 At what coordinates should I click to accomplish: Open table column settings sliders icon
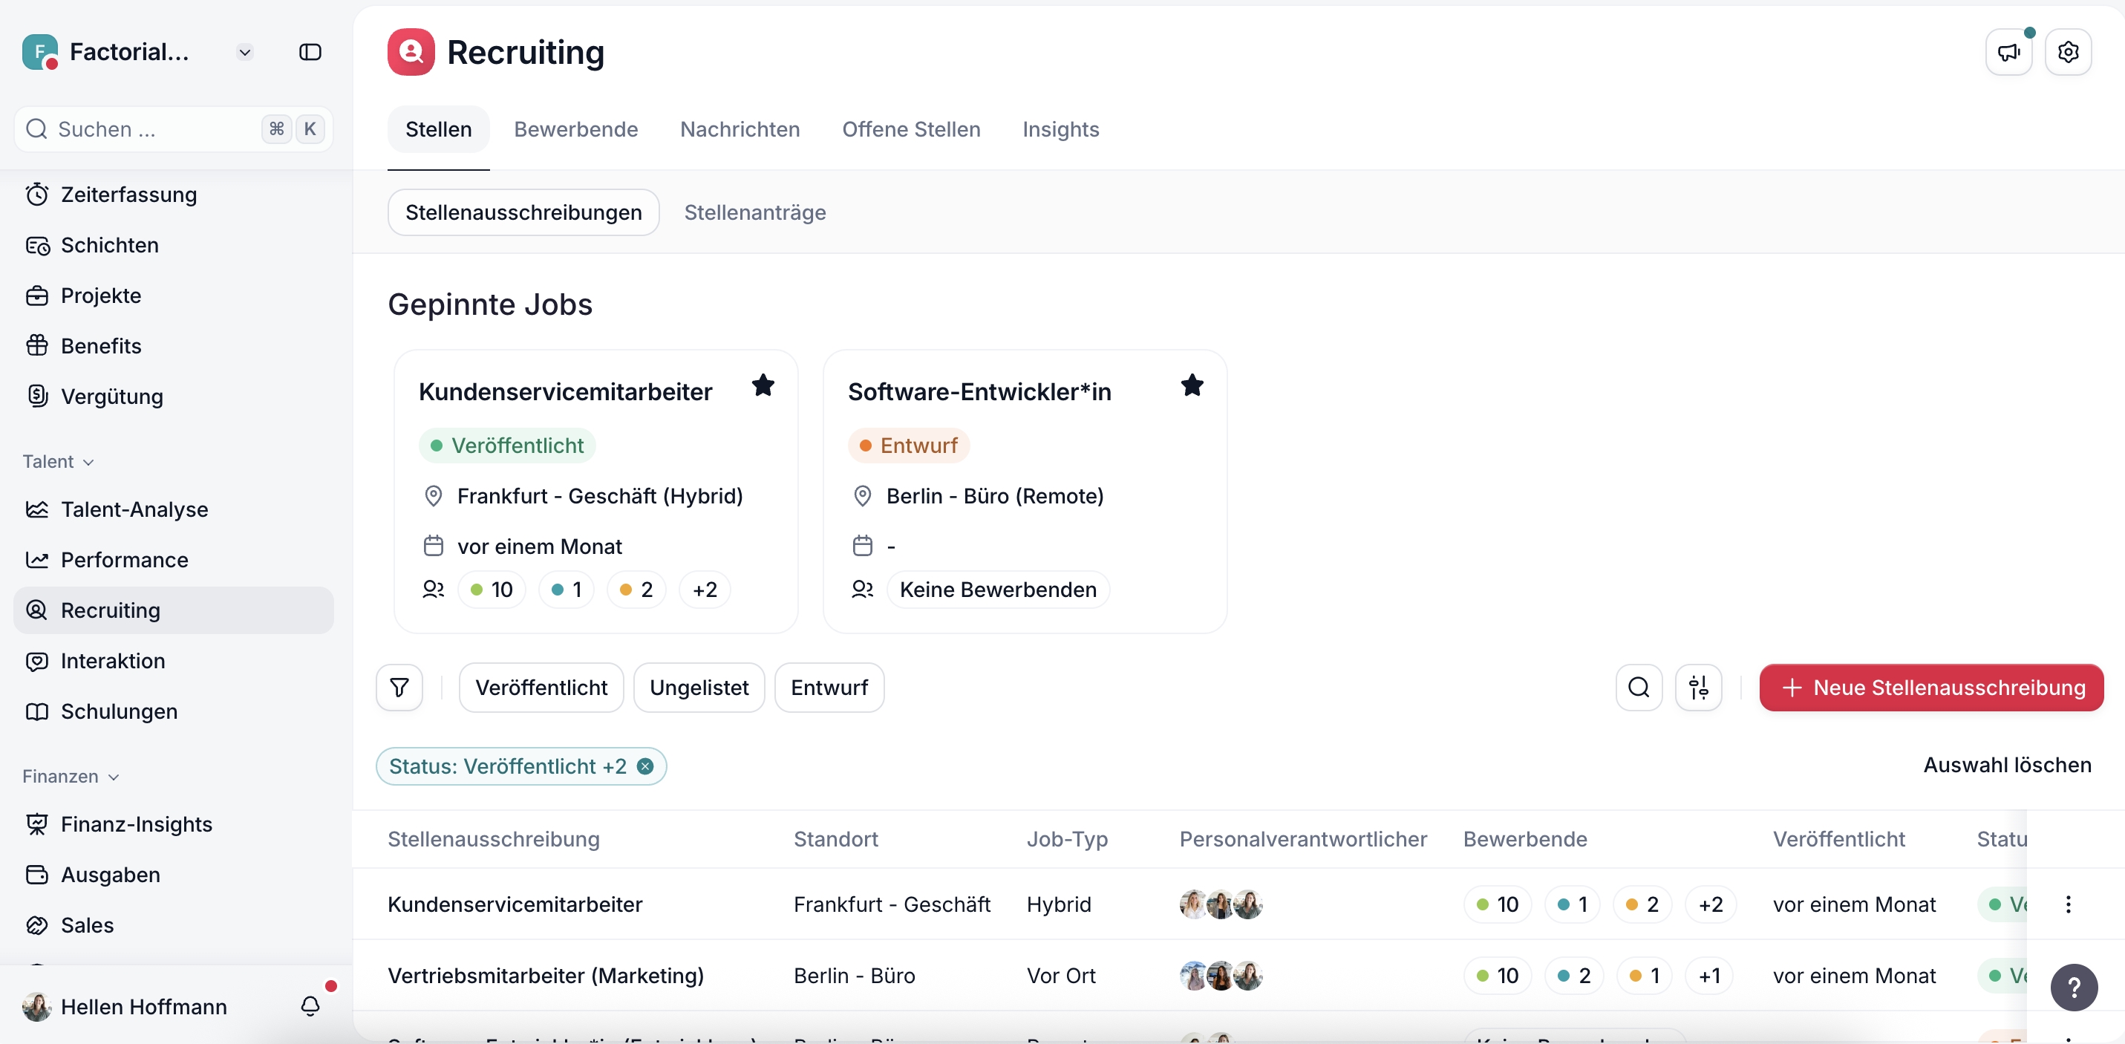1697,687
